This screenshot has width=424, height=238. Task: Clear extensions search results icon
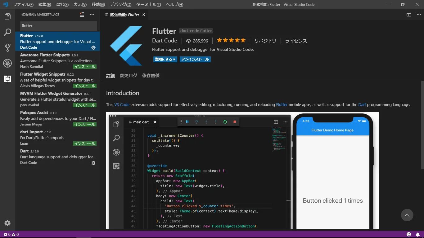click(82, 15)
